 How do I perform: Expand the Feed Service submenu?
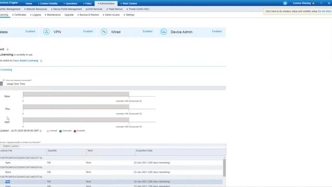pos(115,9)
